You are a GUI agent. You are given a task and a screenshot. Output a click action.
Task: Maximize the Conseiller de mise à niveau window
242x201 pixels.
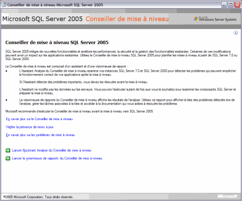coord(231,5)
